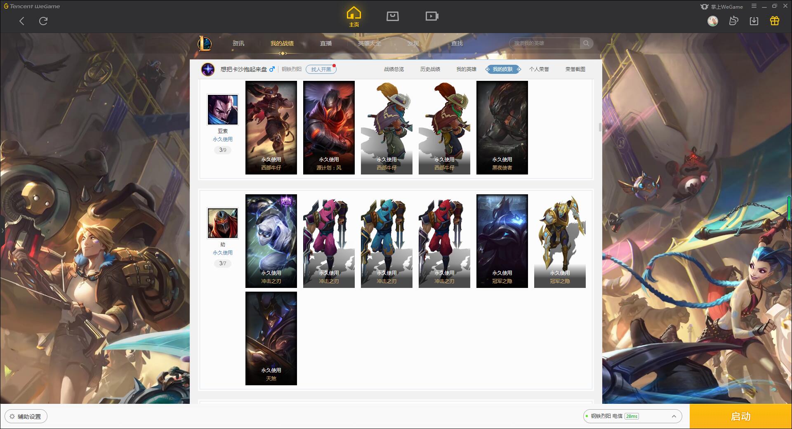The height and width of the screenshot is (429, 792).
Task: Open the video live icon
Action: (432, 16)
